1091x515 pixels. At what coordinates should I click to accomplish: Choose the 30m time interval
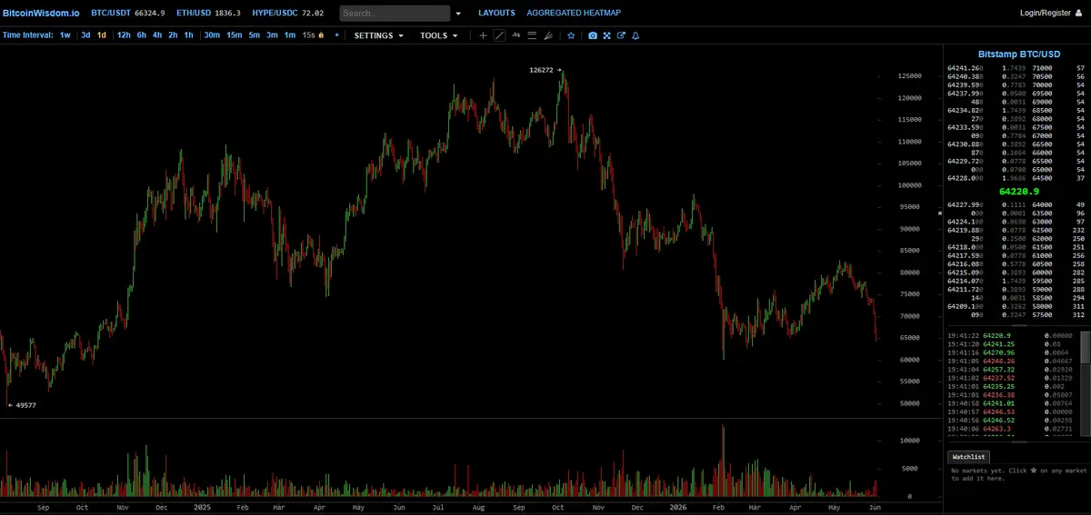pos(212,35)
